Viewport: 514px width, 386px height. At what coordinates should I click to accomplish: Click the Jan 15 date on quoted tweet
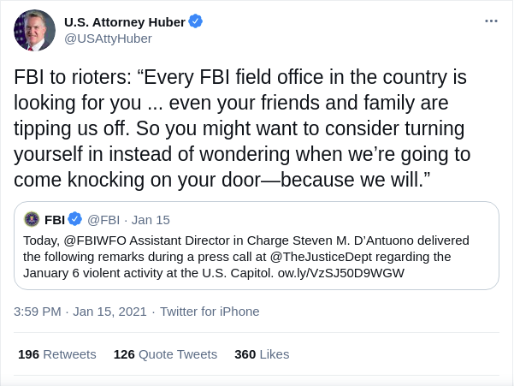click(x=151, y=219)
